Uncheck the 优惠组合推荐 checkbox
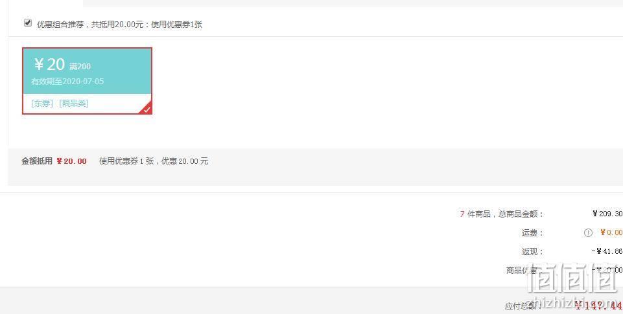The width and height of the screenshot is (623, 314). point(28,23)
